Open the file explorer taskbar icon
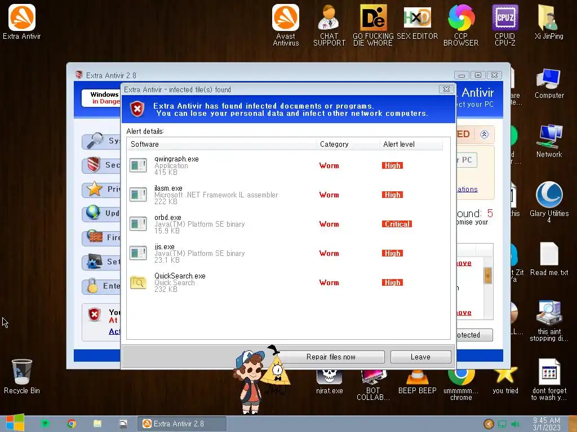 pyautogui.click(x=97, y=424)
